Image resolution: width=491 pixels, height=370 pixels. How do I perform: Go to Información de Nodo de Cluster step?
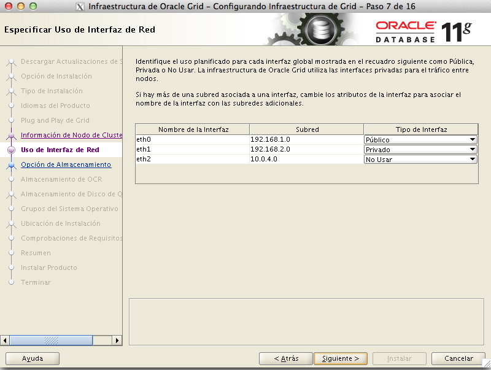click(71, 135)
